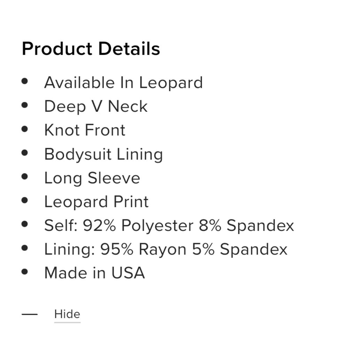The height and width of the screenshot is (348, 348).
Task: Collapse details via the minus dash icon
Action: [x=30, y=314]
